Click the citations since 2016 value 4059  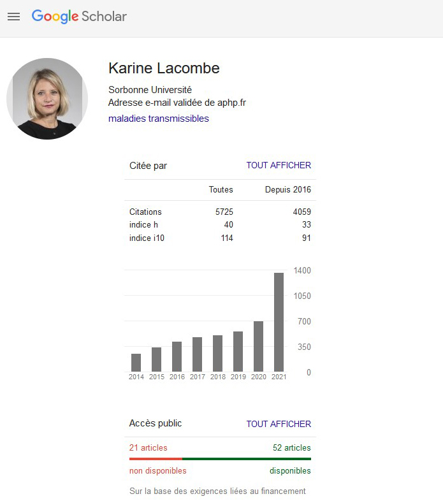pos(301,212)
